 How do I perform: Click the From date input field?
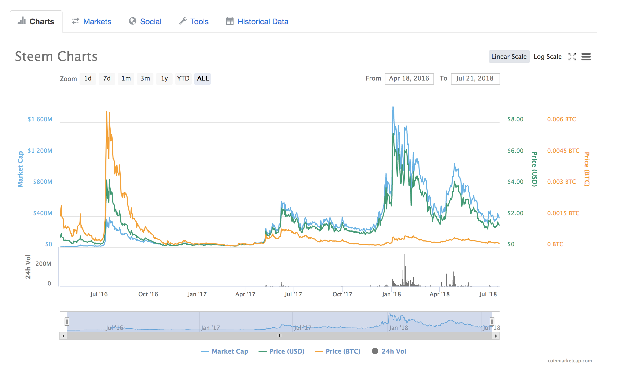coord(409,79)
